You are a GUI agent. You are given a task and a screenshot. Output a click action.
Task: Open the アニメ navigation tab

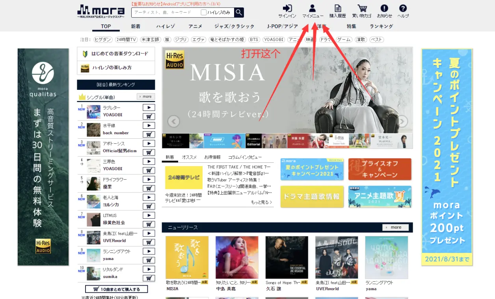coord(195,26)
